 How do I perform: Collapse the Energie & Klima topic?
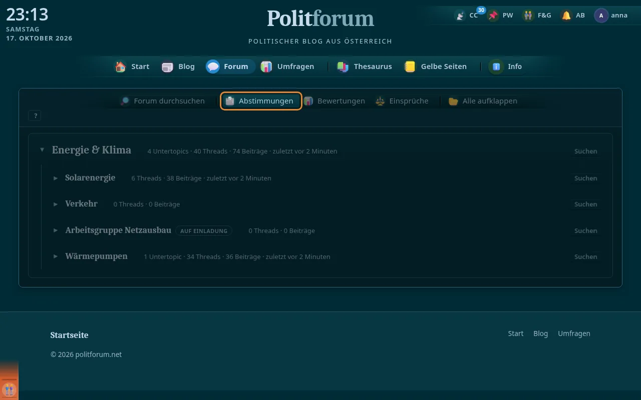42,150
